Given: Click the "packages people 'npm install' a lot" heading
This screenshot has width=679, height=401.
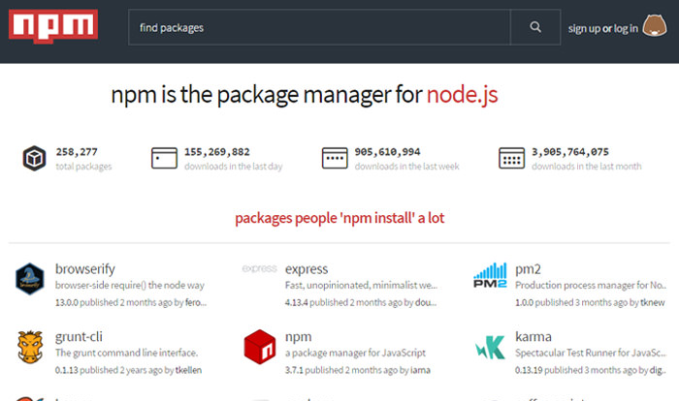Looking at the screenshot, I should (339, 218).
